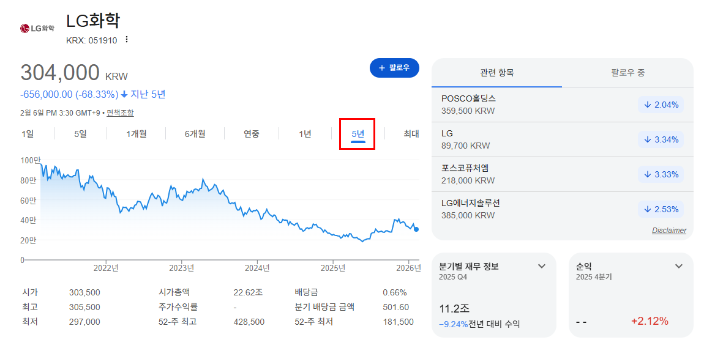
Task: Click the current price dot on chart
Action: click(x=416, y=229)
